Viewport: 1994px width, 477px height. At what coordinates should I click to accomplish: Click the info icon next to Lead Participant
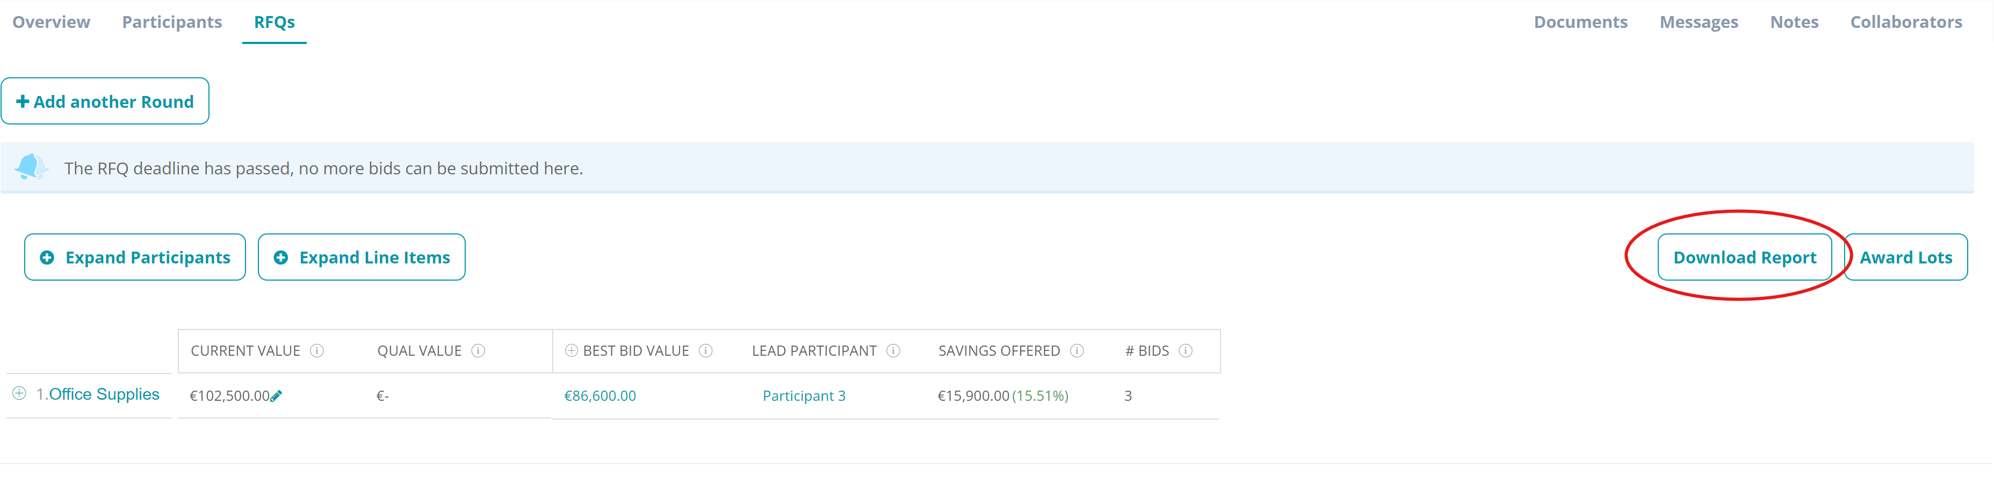(893, 351)
